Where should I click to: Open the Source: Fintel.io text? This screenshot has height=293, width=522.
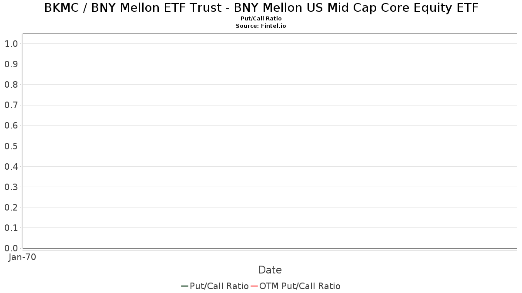click(261, 26)
